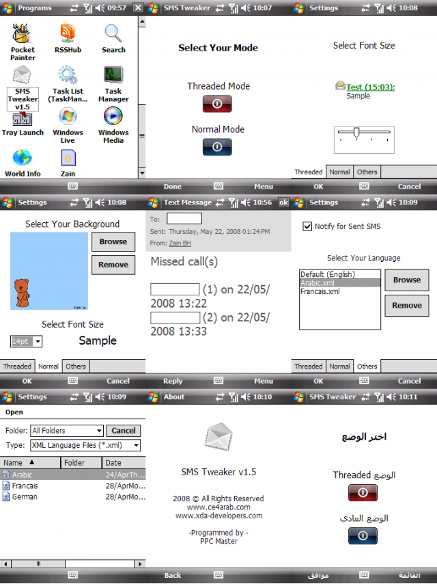This screenshot has height=584, width=437.
Task: Tap the small ok button in the Text Message title bar
Action: [x=284, y=202]
